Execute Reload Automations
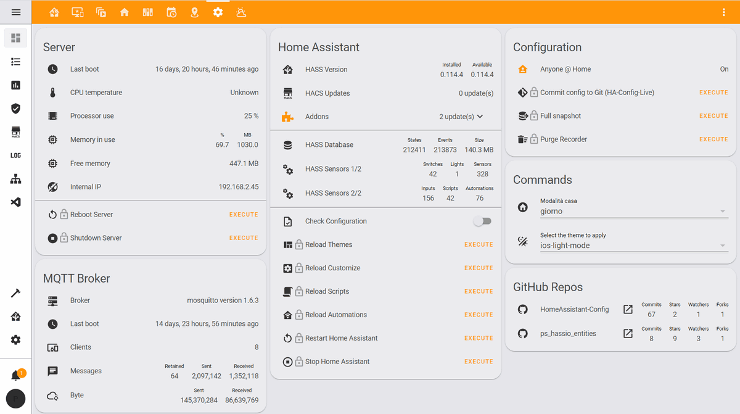The width and height of the screenshot is (740, 414). pyautogui.click(x=479, y=315)
